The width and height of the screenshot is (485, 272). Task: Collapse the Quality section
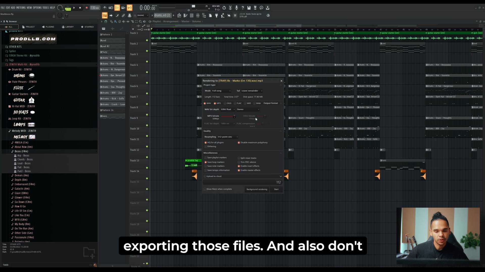tap(281, 131)
